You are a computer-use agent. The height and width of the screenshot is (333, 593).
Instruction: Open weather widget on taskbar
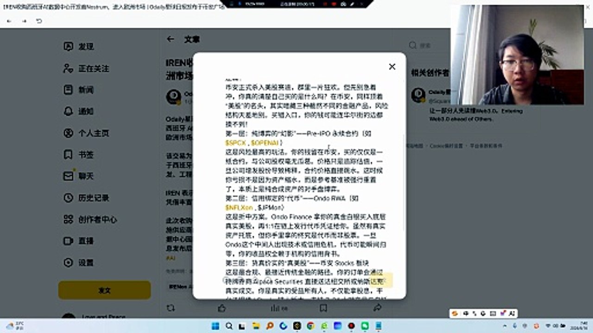click(x=15, y=326)
